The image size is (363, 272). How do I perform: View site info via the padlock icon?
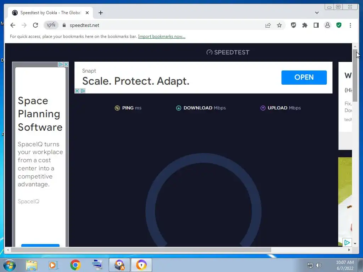pyautogui.click(x=65, y=25)
